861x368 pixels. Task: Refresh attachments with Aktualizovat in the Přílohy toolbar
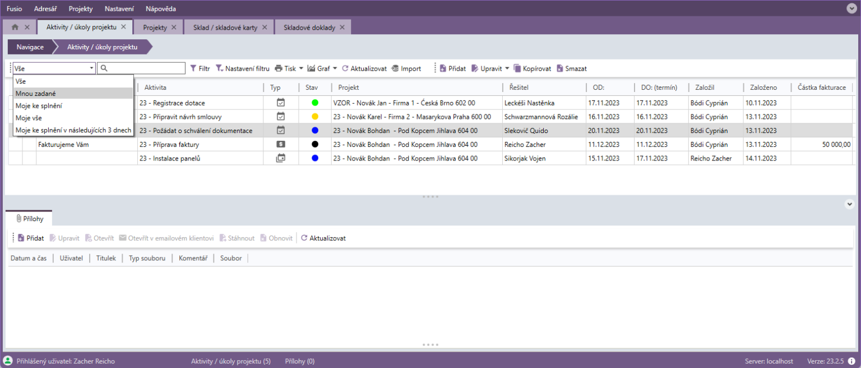(x=323, y=238)
